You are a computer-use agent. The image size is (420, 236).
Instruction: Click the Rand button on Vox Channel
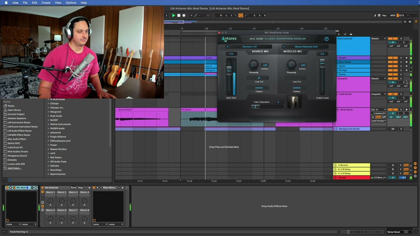pos(73,187)
